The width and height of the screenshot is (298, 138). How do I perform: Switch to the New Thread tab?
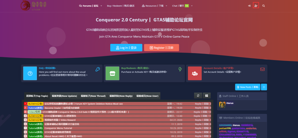pyautogui.click(x=93, y=96)
